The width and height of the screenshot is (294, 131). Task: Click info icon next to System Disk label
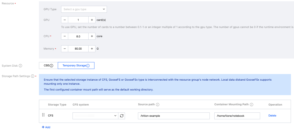click(20, 66)
